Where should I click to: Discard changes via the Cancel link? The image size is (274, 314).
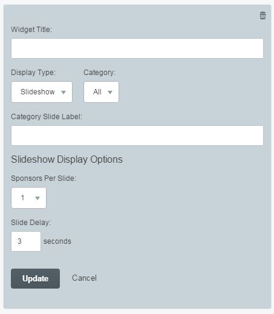tap(84, 278)
